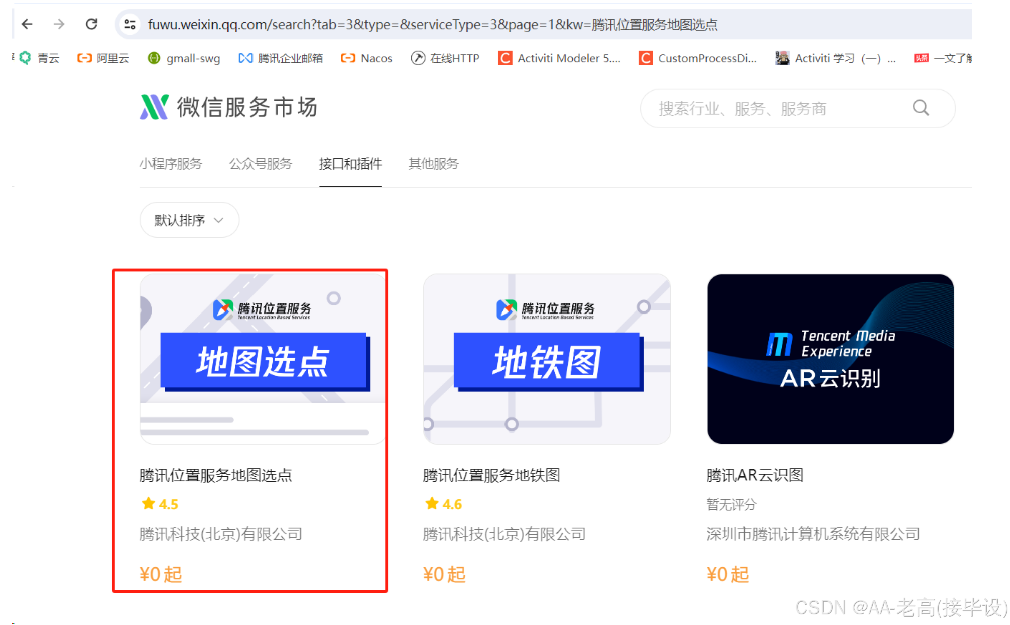
Task: Open the CustomProcessDi bookmark
Action: (698, 58)
